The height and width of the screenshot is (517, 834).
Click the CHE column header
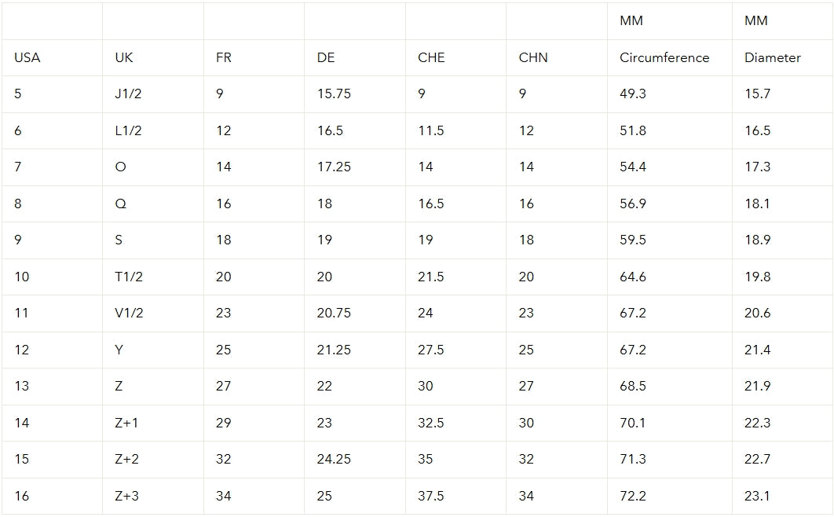pos(431,57)
